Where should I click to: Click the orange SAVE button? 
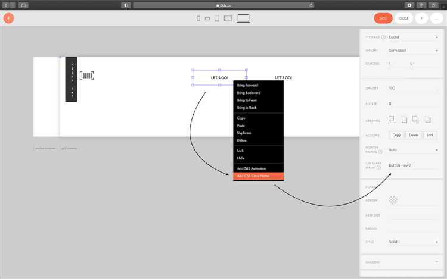pyautogui.click(x=383, y=18)
